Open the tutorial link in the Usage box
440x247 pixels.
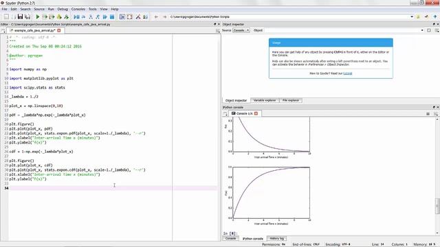[347, 73]
